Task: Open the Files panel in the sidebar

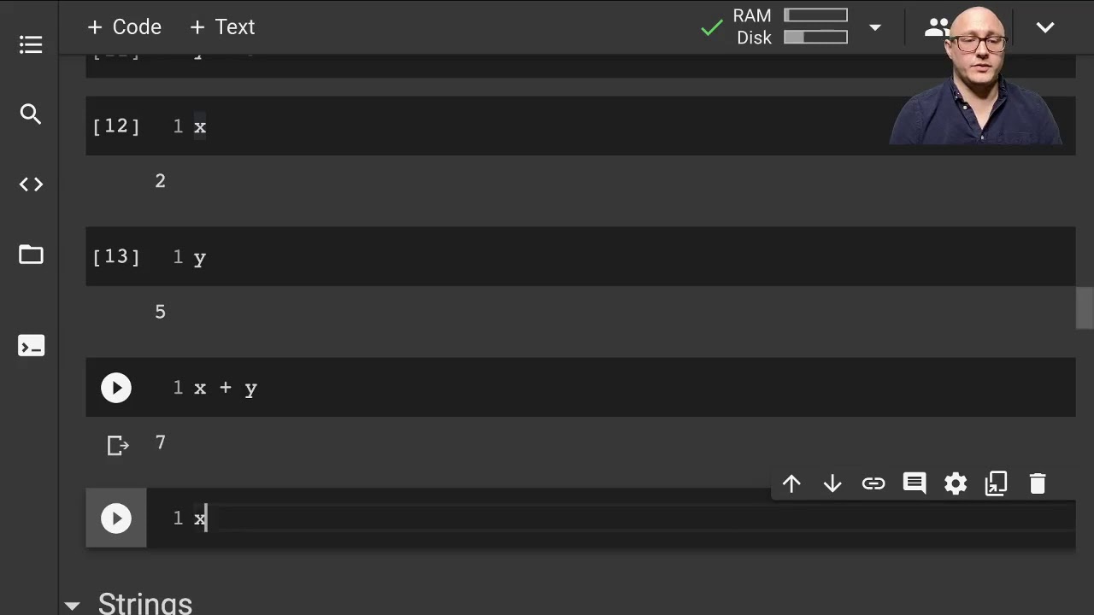Action: click(x=31, y=255)
